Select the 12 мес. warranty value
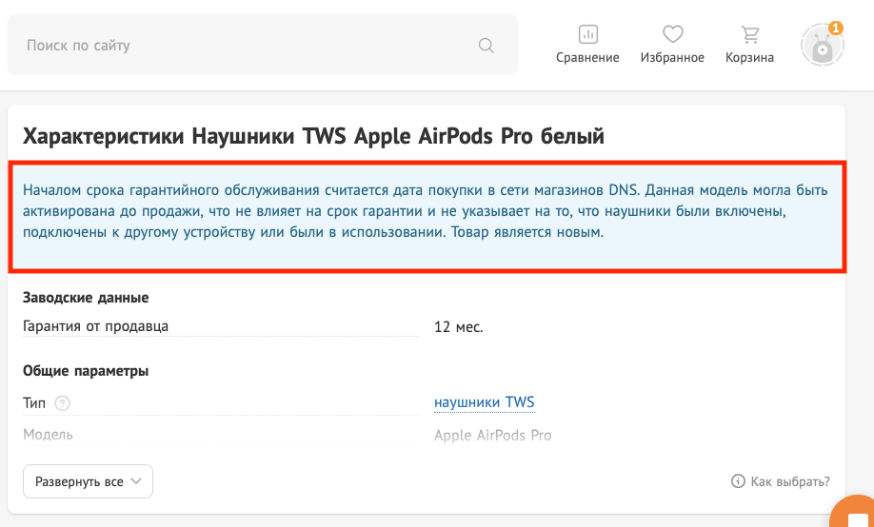Image resolution: width=874 pixels, height=527 pixels. [458, 327]
